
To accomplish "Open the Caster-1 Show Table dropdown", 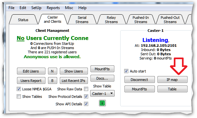I will click(x=102, y=93).
